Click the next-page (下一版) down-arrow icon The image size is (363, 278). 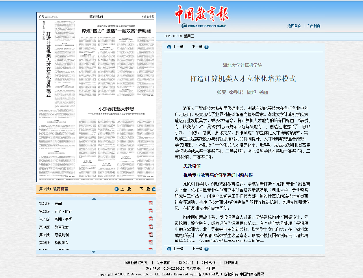coord(154,189)
